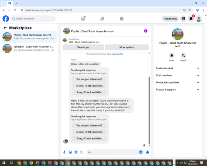Click the back arrow beside Marketplace
Image resolution: width=207 pixels, height=166 pixels.
(x=5, y=28)
